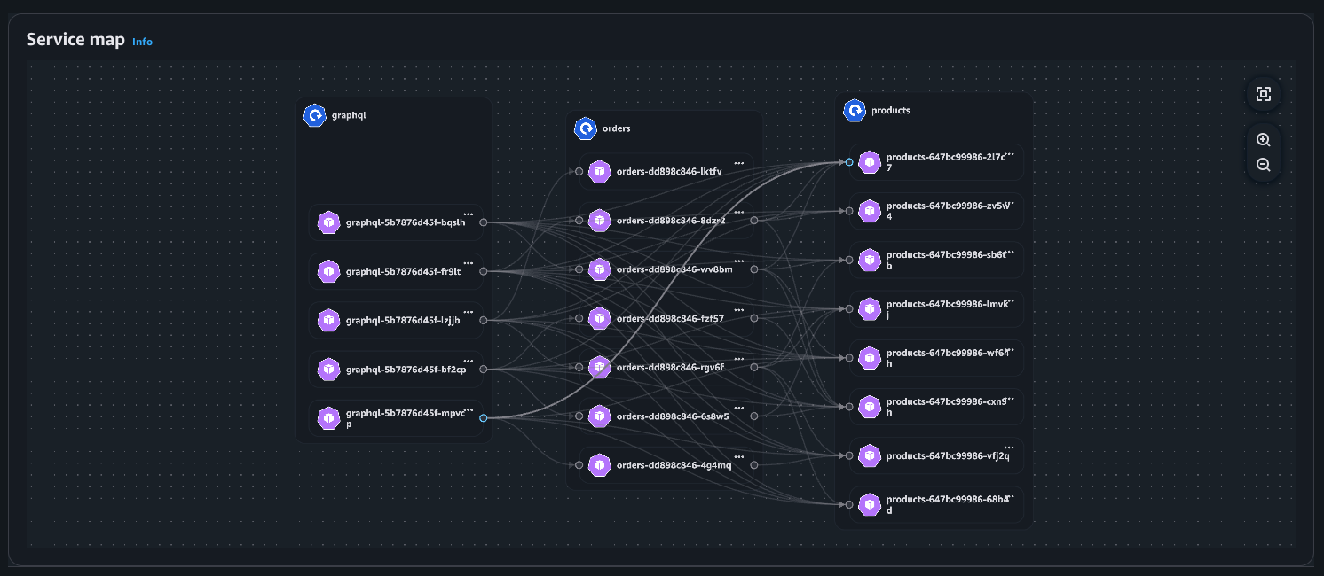The width and height of the screenshot is (1324, 576).
Task: Select the orders-dd898c846-4g4mq pod icon
Action: click(x=599, y=464)
